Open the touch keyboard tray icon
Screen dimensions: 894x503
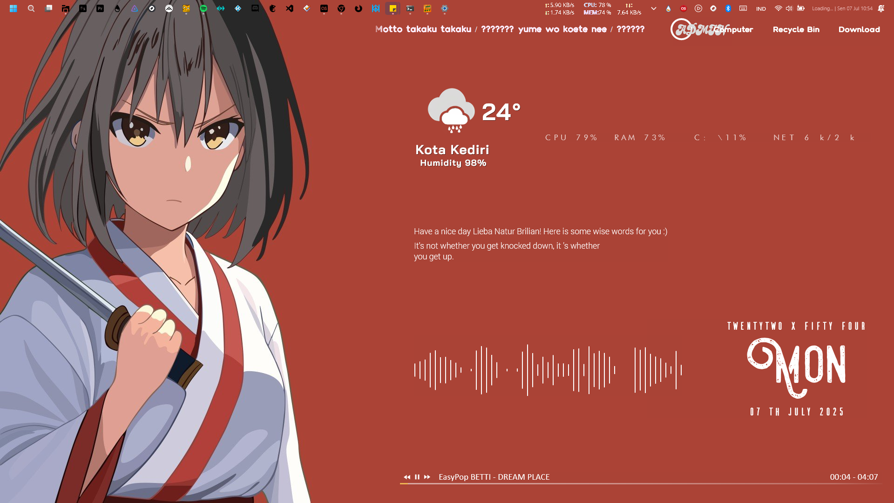pos(743,8)
